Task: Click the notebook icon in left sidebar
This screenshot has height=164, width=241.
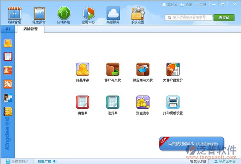Action: 8,112
